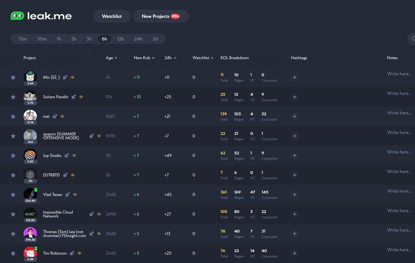The width and height of the screenshot is (415, 263).
Task: Select the 1h time range
Action: click(59, 39)
